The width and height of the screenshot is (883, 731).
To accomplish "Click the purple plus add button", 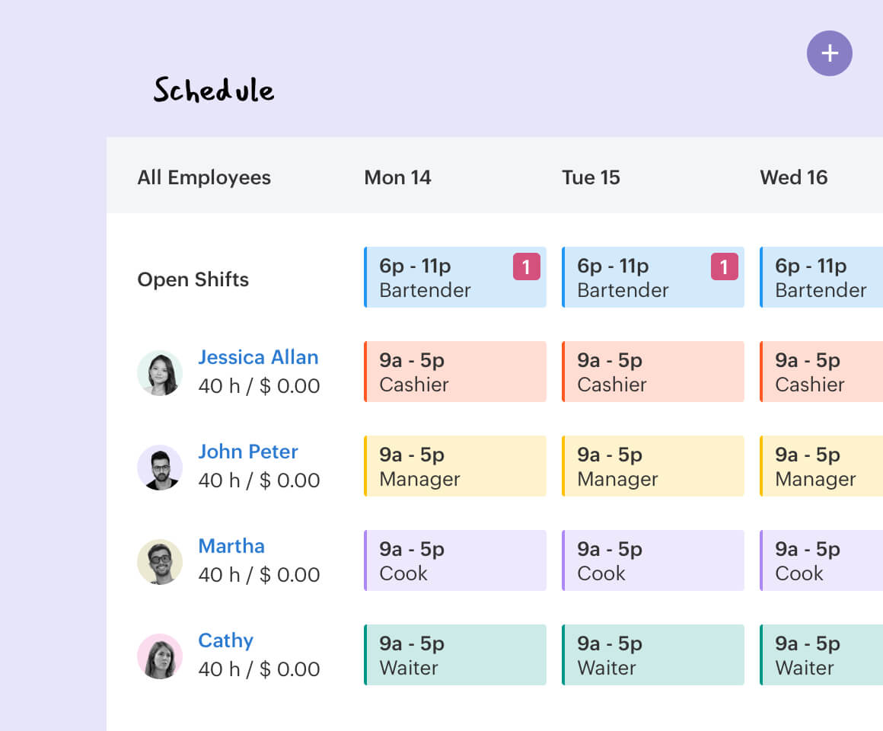I will [829, 53].
